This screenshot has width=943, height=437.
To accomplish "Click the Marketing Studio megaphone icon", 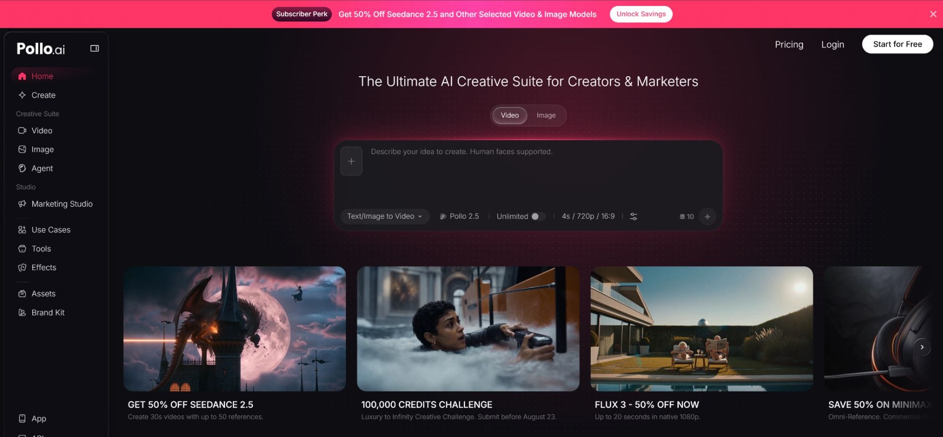I will tap(22, 204).
